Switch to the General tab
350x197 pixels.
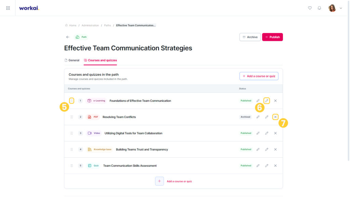pos(72,60)
